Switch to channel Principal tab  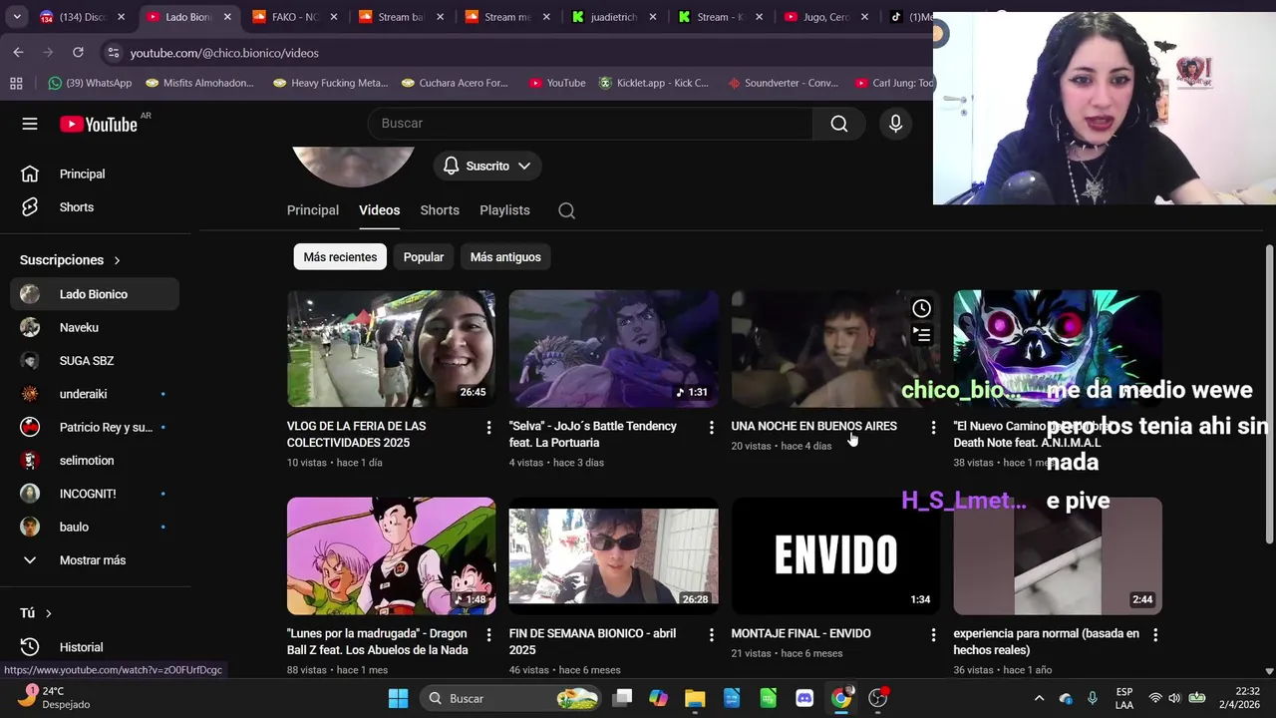coord(313,210)
